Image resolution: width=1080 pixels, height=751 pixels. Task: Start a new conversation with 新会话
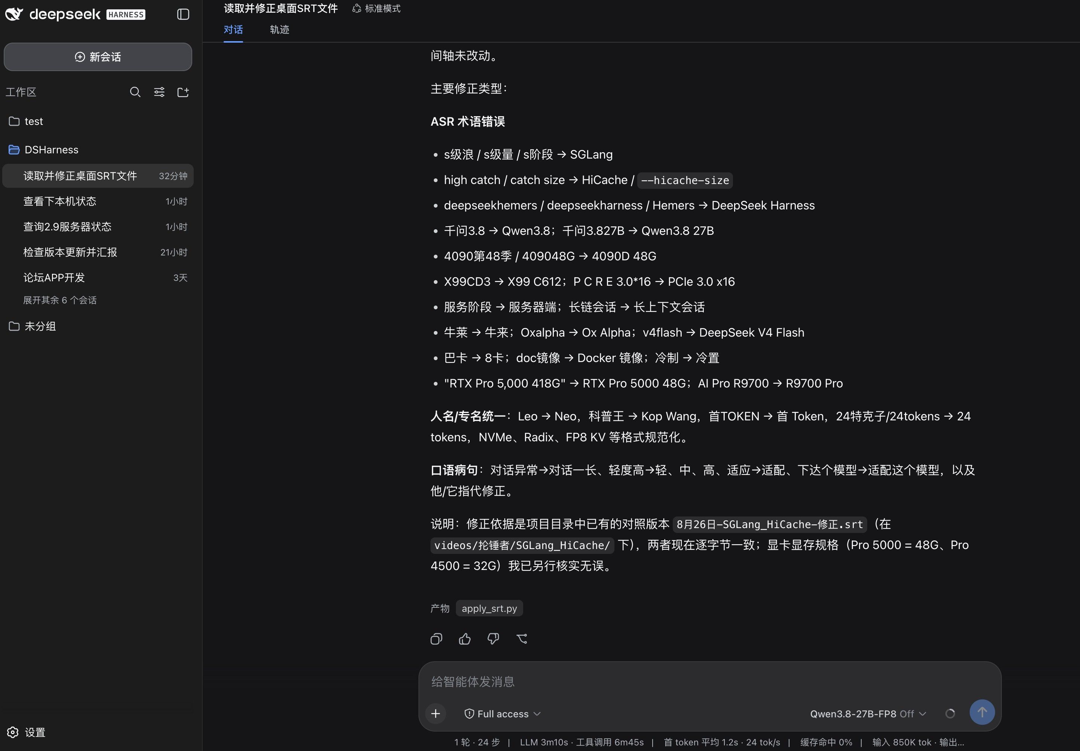coord(98,57)
